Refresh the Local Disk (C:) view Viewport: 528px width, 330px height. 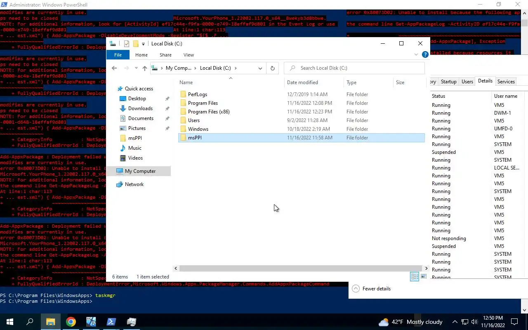point(272,68)
